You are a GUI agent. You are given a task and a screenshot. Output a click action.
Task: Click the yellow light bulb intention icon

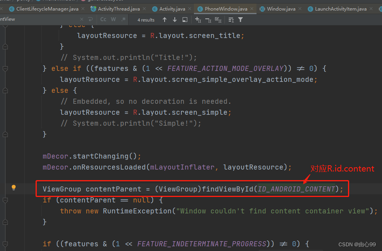13,188
